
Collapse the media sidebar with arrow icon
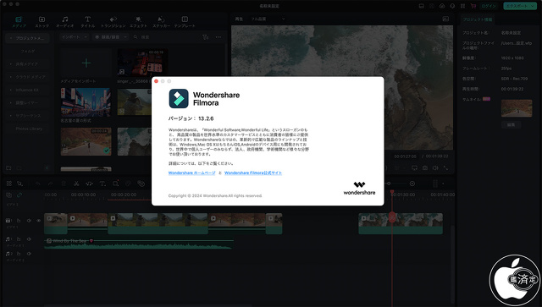(x=47, y=167)
